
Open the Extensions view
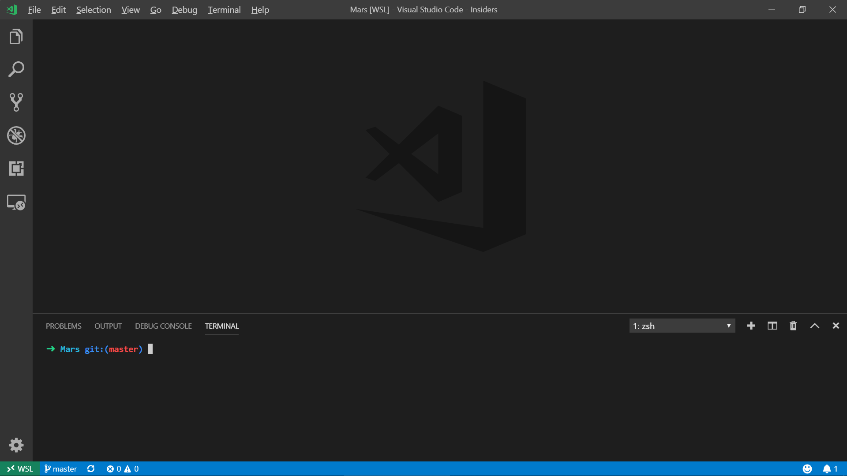tap(16, 169)
